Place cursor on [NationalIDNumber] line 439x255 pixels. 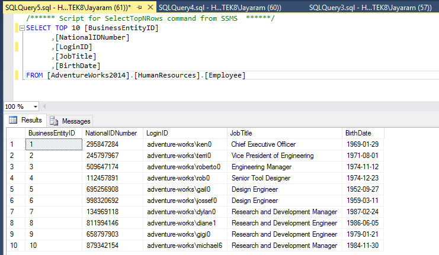pyautogui.click(x=92, y=37)
